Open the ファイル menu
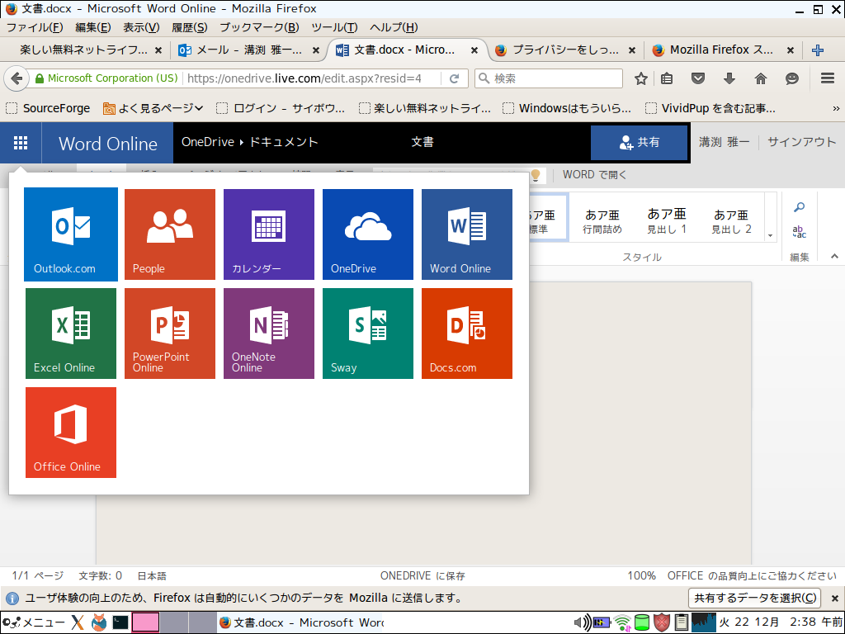The image size is (845, 634). [35, 27]
